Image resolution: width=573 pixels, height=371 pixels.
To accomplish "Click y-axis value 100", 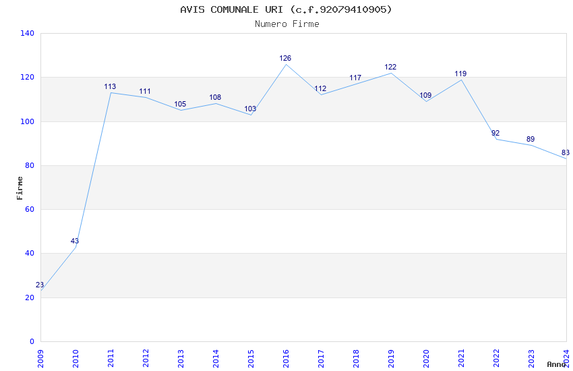I will point(28,121).
